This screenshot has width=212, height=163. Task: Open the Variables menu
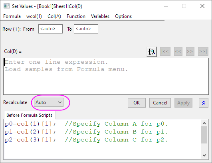coord(100,16)
